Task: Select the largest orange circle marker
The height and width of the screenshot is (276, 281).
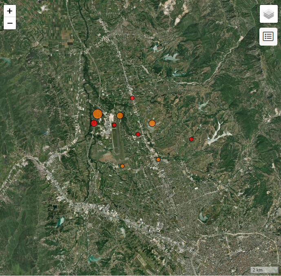Action: [x=97, y=114]
